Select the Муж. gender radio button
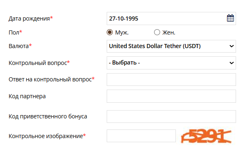The width and height of the screenshot is (241, 164). click(110, 32)
